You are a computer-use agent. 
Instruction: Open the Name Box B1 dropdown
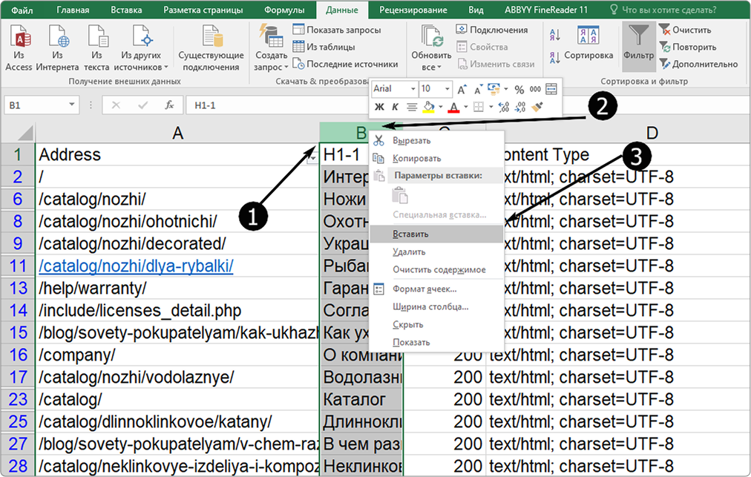point(71,105)
